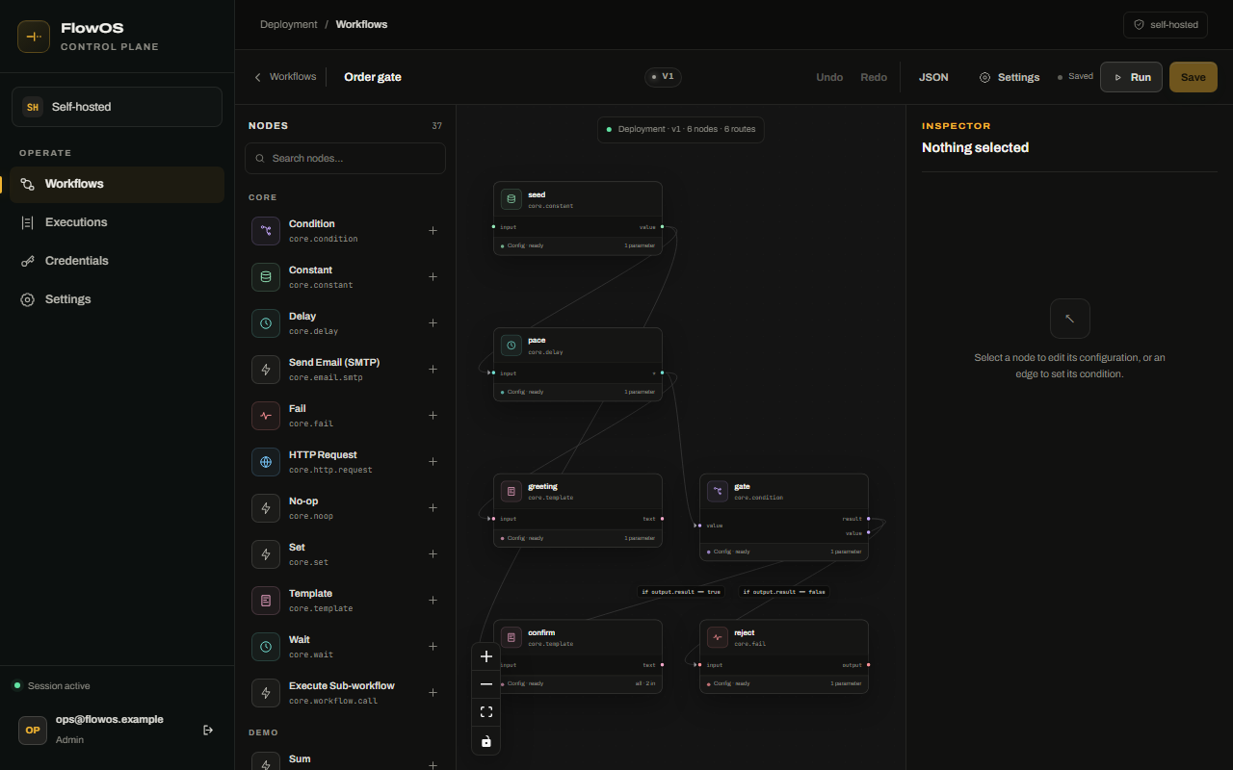
Task: Focus the Search nodes field
Action: (x=345, y=159)
